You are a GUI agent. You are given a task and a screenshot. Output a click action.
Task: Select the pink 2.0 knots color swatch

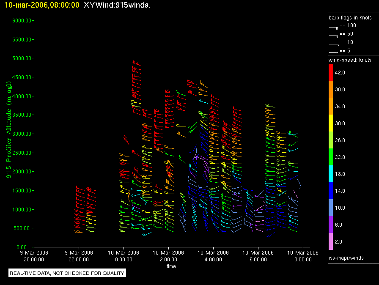[x=331, y=242]
